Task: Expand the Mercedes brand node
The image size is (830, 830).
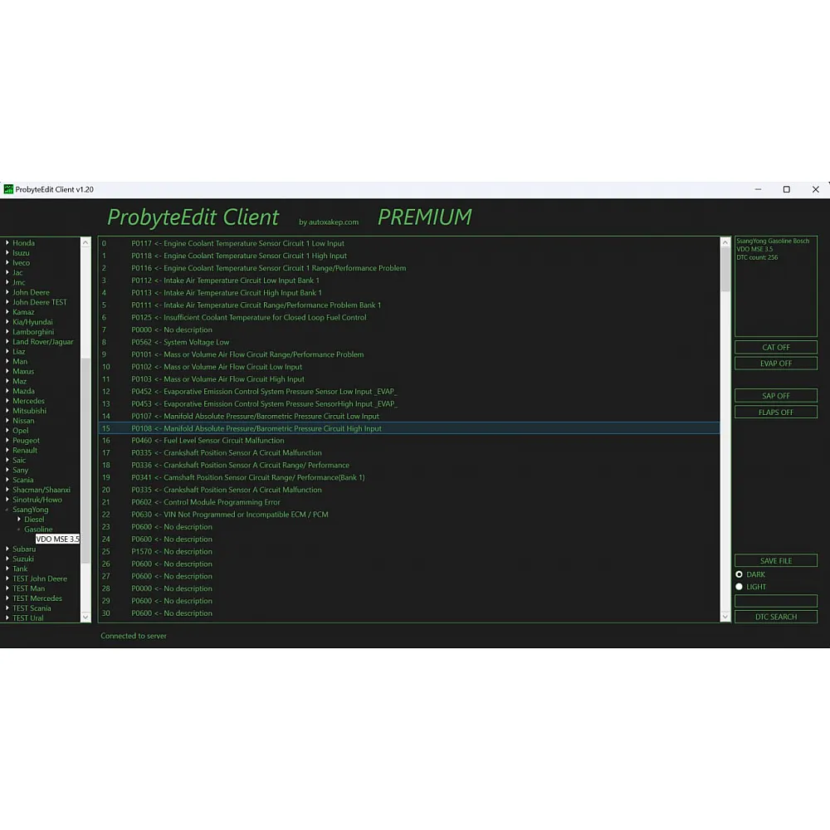Action: [7, 401]
